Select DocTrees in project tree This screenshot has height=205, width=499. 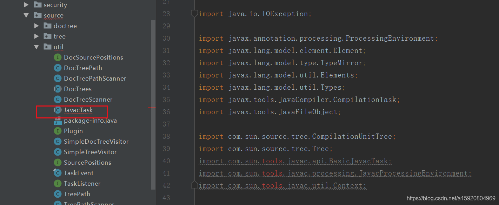78,89
